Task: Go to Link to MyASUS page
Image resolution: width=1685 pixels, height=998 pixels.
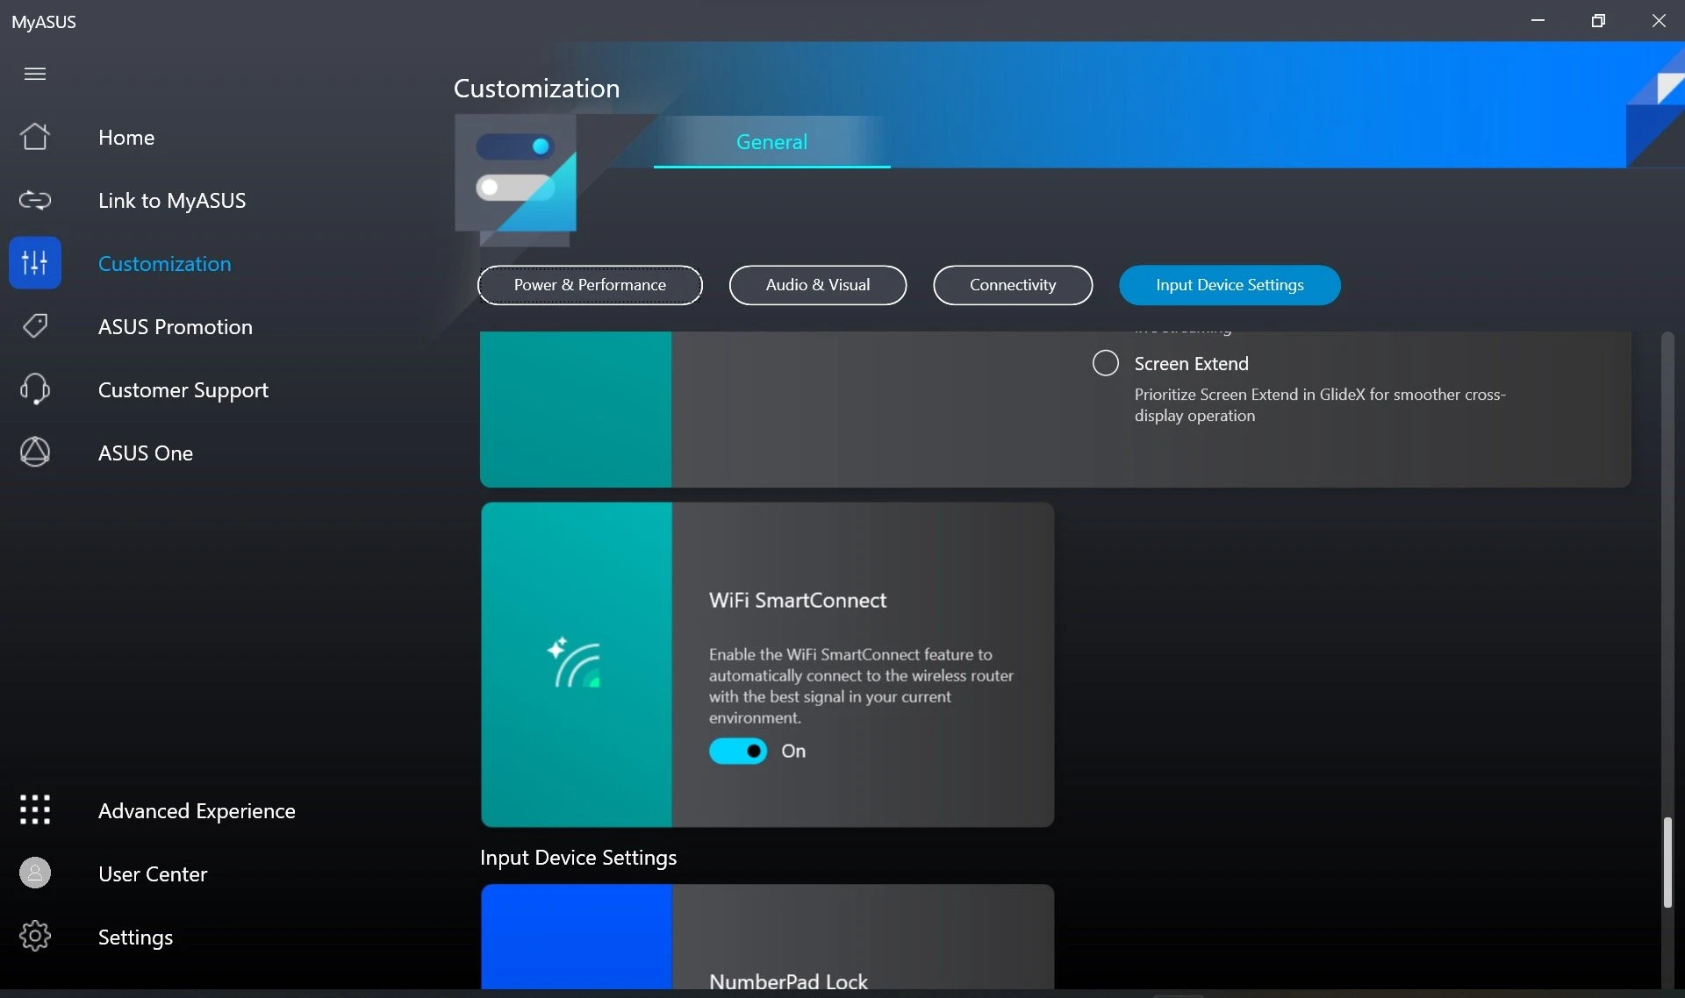Action: tap(172, 201)
